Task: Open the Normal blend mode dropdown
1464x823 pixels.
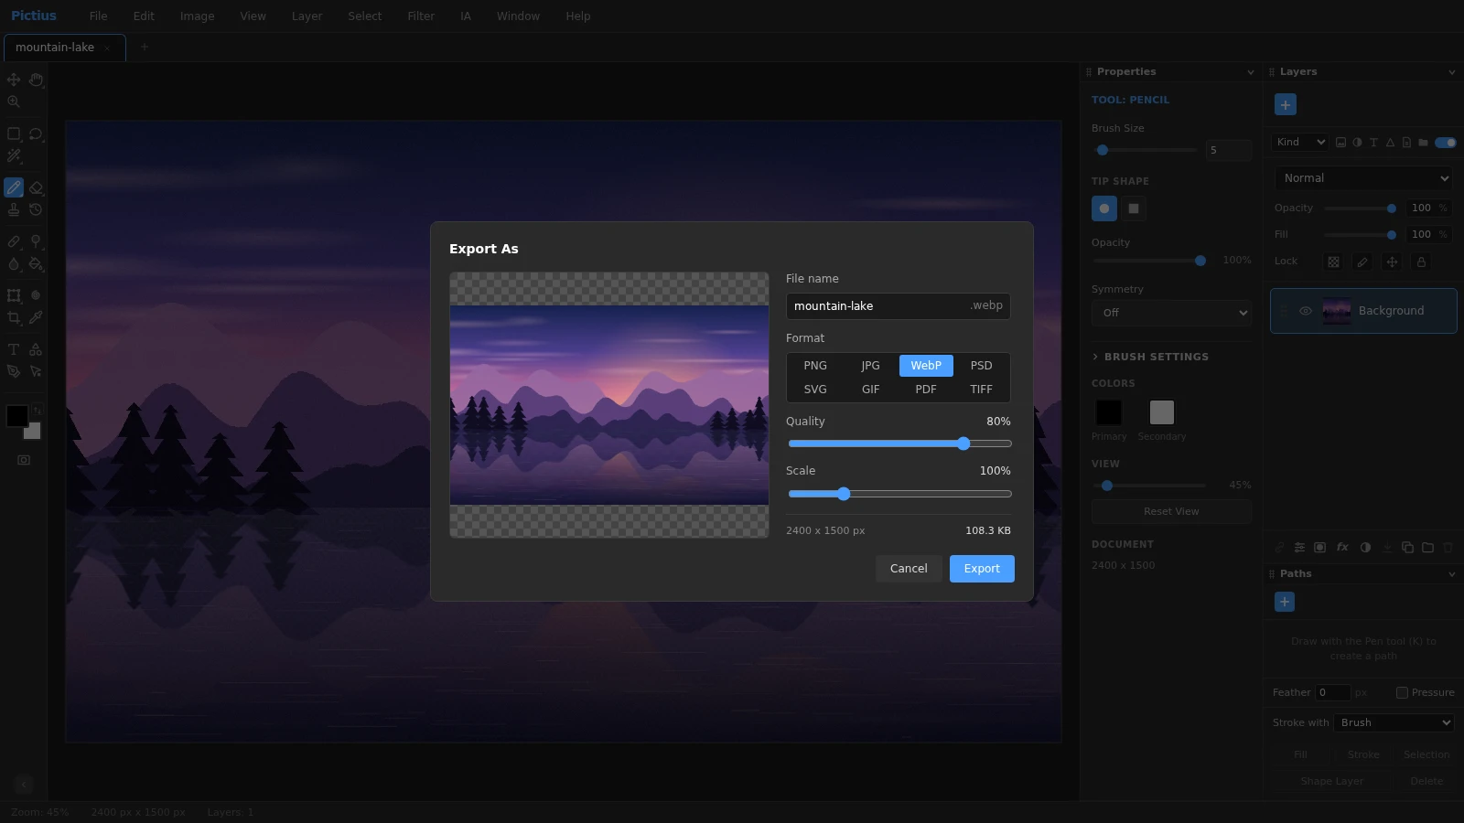Action: tap(1363, 178)
